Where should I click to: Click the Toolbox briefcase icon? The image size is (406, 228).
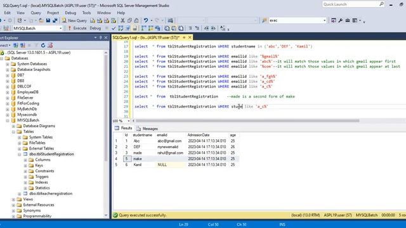(348, 20)
